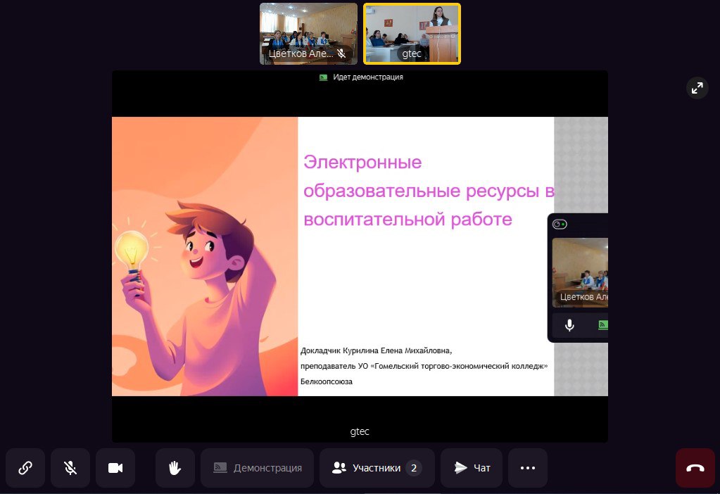The height and width of the screenshot is (494, 720).
Task: Expand the three-dot more options menu
Action: (528, 468)
